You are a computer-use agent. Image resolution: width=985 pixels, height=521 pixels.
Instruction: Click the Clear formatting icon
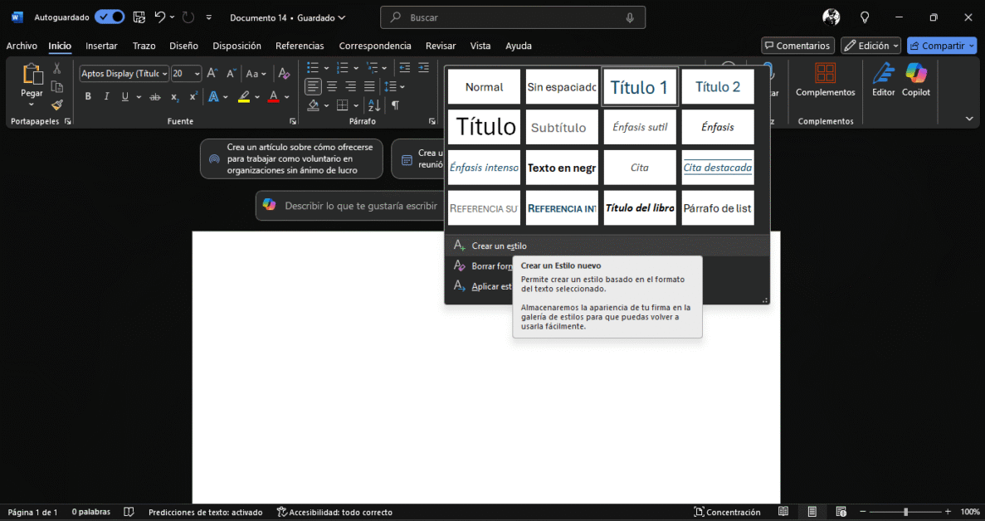coord(284,74)
